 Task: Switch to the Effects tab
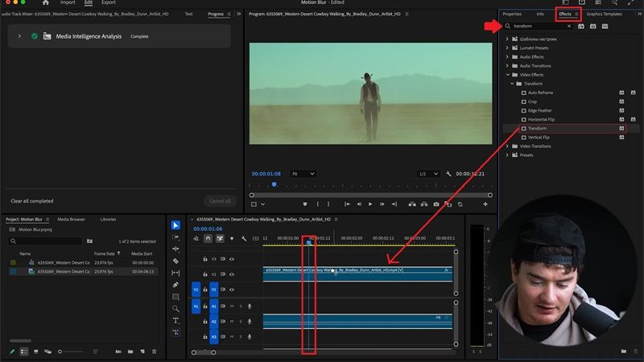(x=565, y=14)
